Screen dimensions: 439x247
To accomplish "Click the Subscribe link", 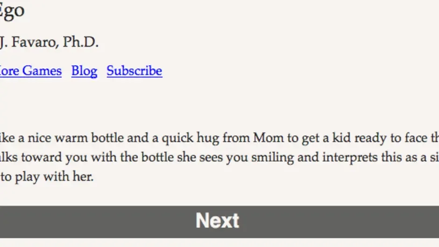I will point(135,71).
